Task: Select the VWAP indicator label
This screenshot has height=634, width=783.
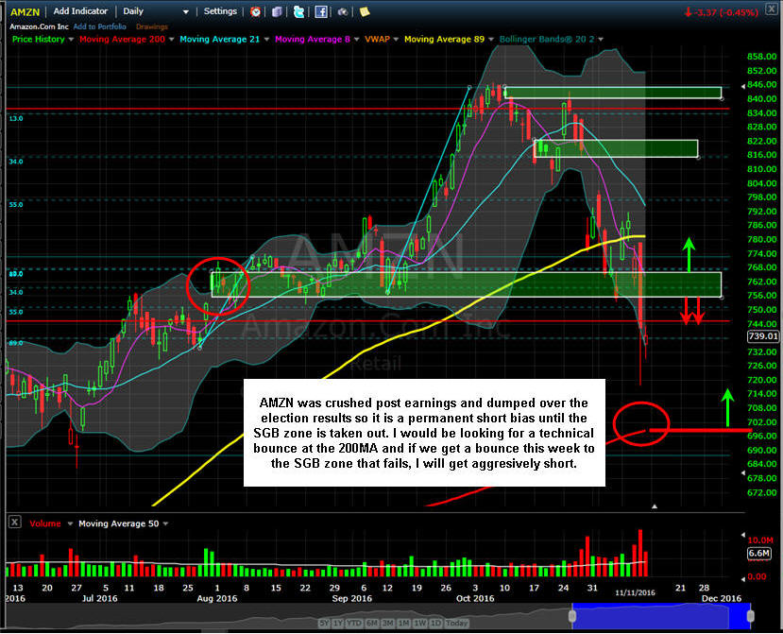Action: 377,39
